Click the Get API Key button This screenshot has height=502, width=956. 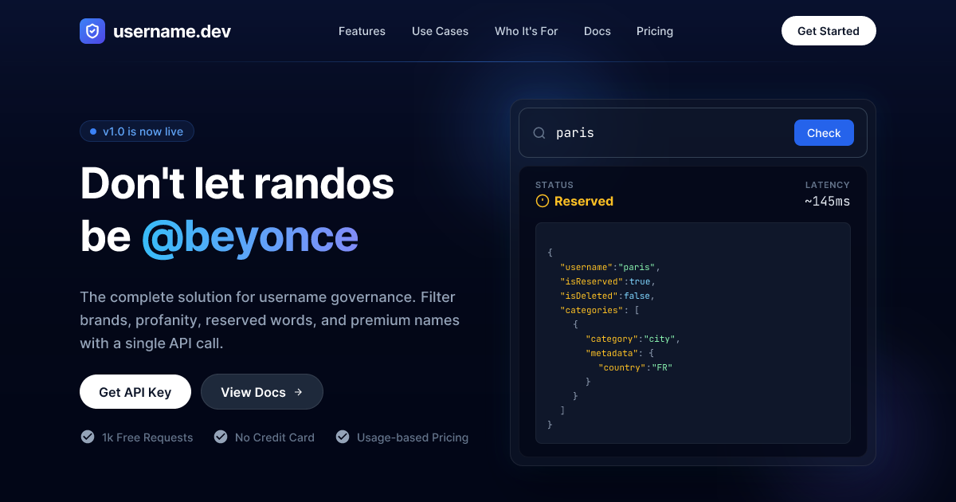[135, 392]
